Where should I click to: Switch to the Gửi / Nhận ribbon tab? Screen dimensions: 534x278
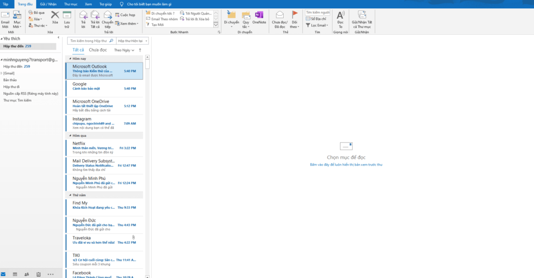[48, 4]
